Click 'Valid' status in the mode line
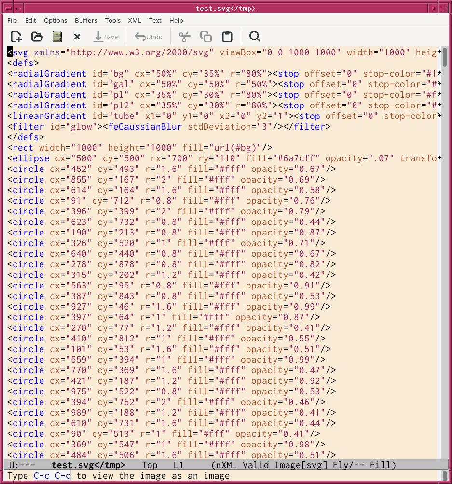Screen dimensions: 452x484 pyautogui.click(x=256, y=465)
